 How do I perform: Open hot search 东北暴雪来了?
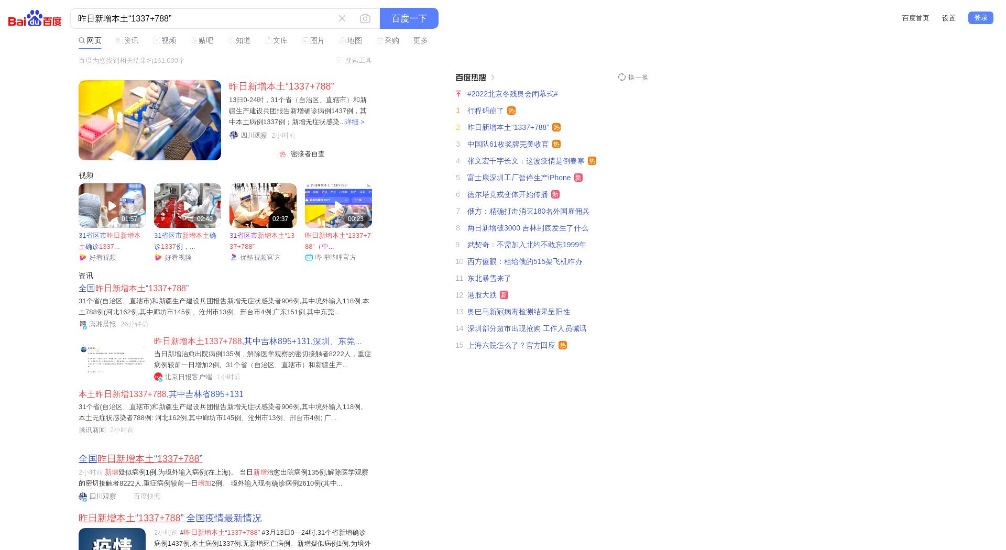(x=489, y=278)
